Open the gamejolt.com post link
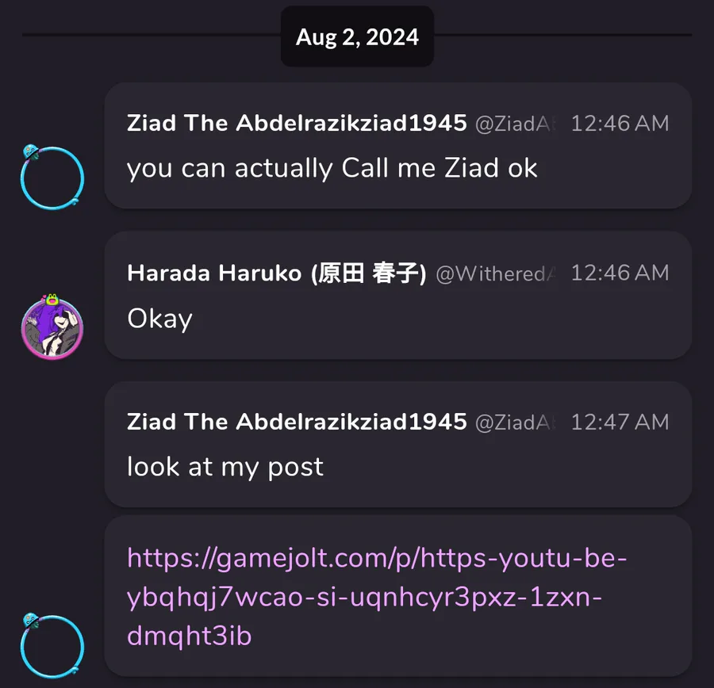Image resolution: width=714 pixels, height=688 pixels. 377,597
